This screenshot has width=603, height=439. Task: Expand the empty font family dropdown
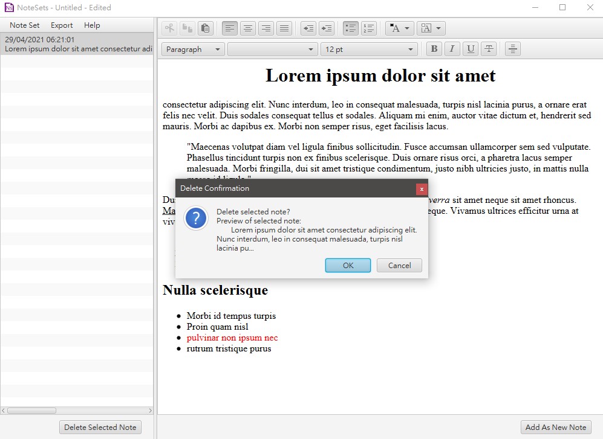pyautogui.click(x=272, y=50)
